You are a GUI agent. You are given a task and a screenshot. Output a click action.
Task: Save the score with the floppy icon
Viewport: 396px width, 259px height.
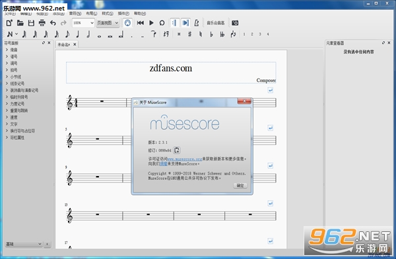tap(31, 23)
